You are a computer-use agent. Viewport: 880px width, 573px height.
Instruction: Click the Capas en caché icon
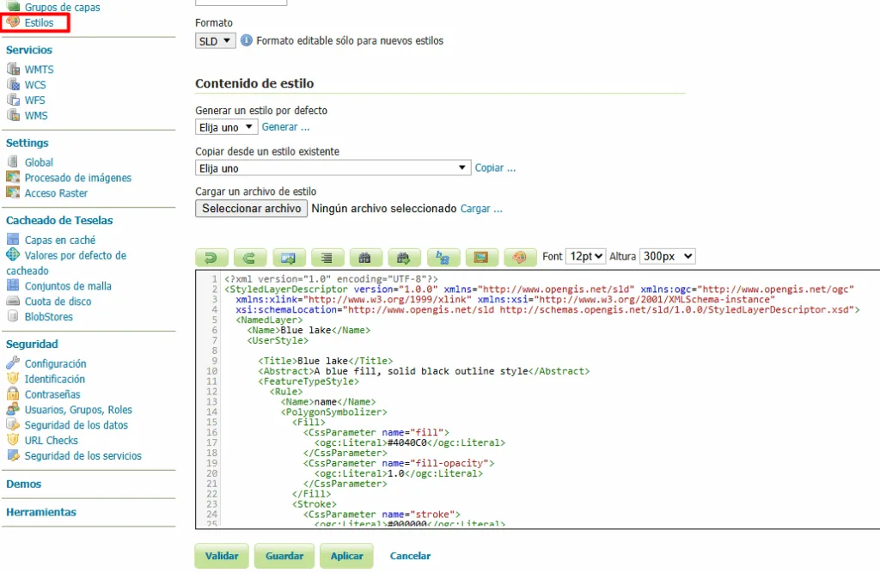pos(13,239)
